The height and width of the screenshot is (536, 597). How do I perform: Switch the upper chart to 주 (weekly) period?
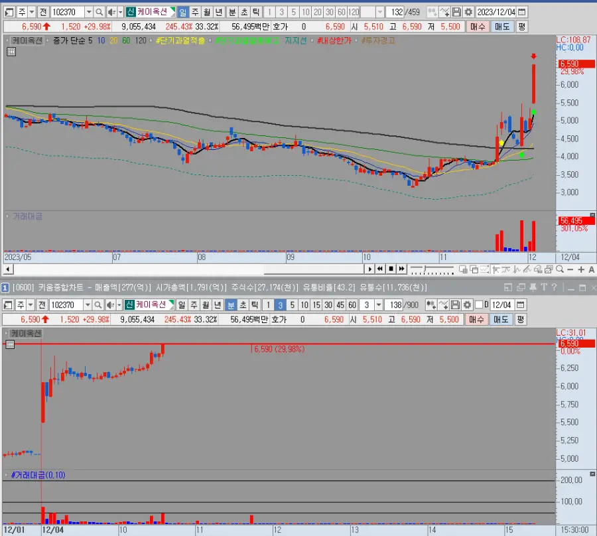coord(195,12)
